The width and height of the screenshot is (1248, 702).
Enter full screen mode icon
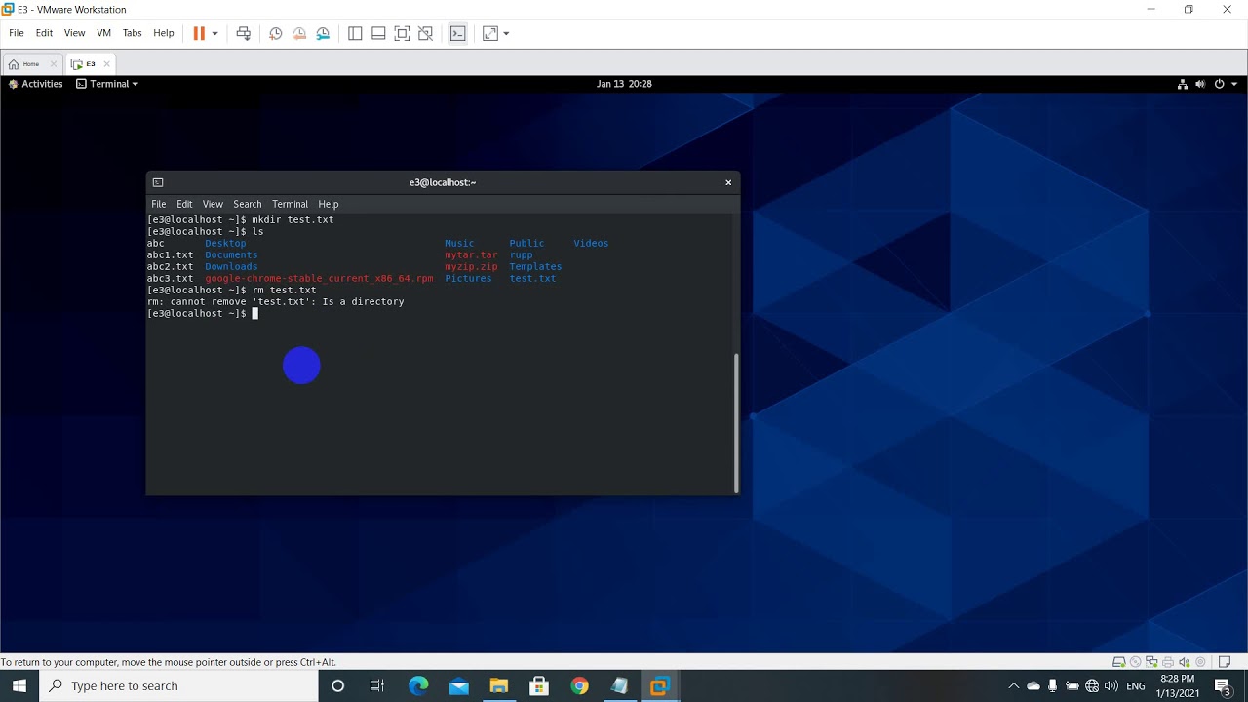(402, 33)
